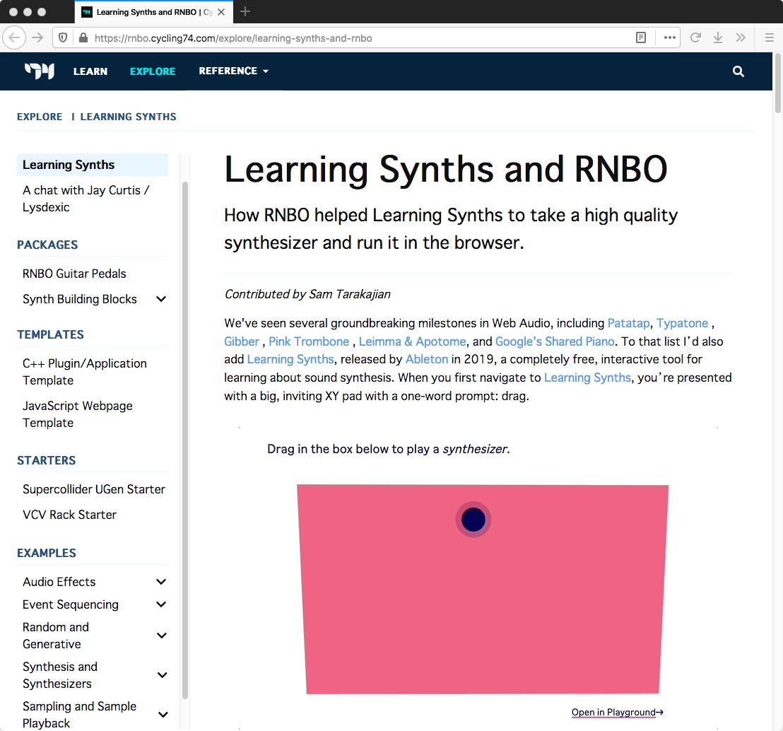The image size is (783, 731).
Task: Follow the Typatone link
Action: 682,323
